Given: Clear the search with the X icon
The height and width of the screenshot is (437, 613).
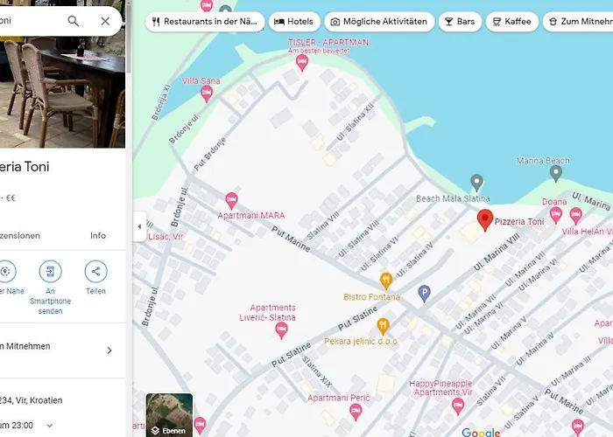Looking at the screenshot, I should click(x=105, y=21).
